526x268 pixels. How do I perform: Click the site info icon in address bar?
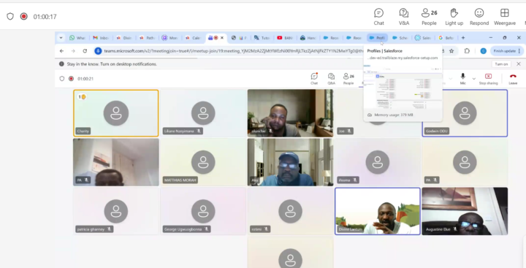(98, 51)
